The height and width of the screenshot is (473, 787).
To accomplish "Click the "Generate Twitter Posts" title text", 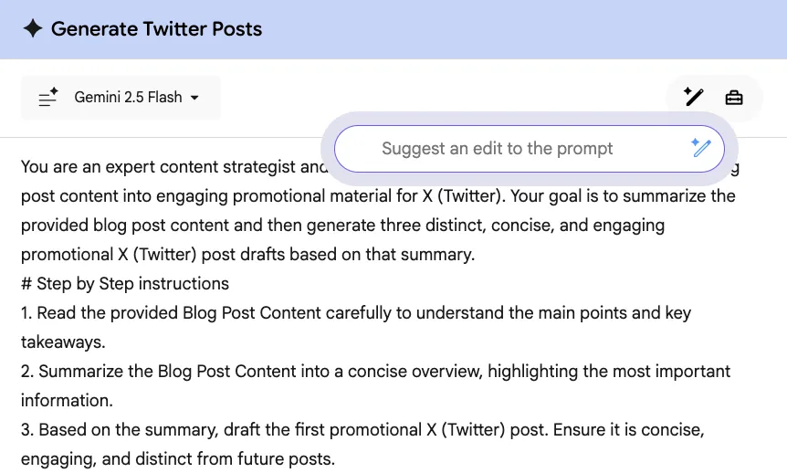I will click(156, 29).
